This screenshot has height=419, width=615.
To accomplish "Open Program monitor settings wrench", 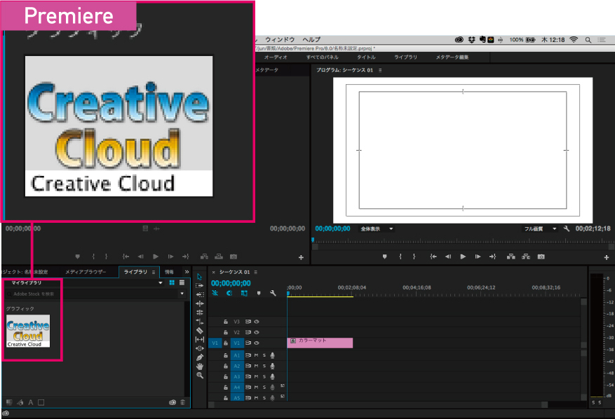I will click(567, 228).
